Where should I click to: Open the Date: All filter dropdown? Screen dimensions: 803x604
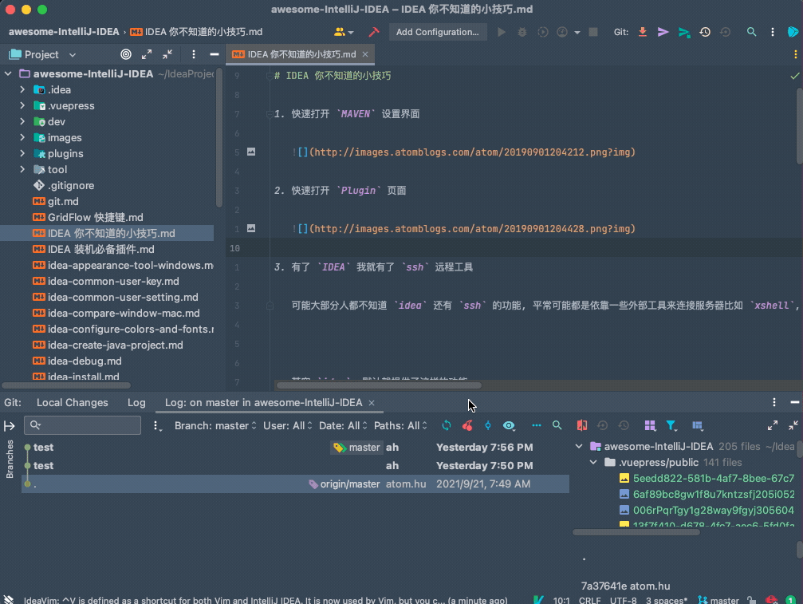[343, 426]
